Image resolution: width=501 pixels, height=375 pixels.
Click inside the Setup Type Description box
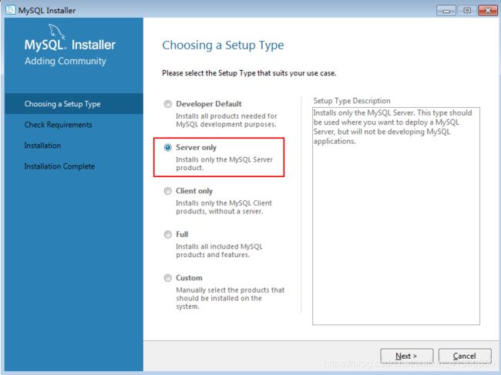tap(396, 216)
